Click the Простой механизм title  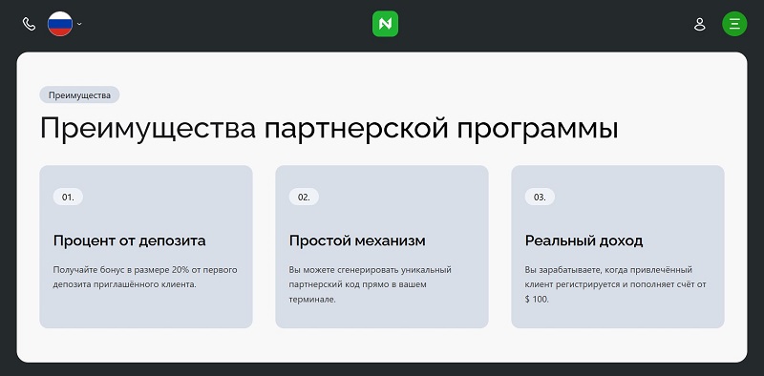click(x=357, y=240)
